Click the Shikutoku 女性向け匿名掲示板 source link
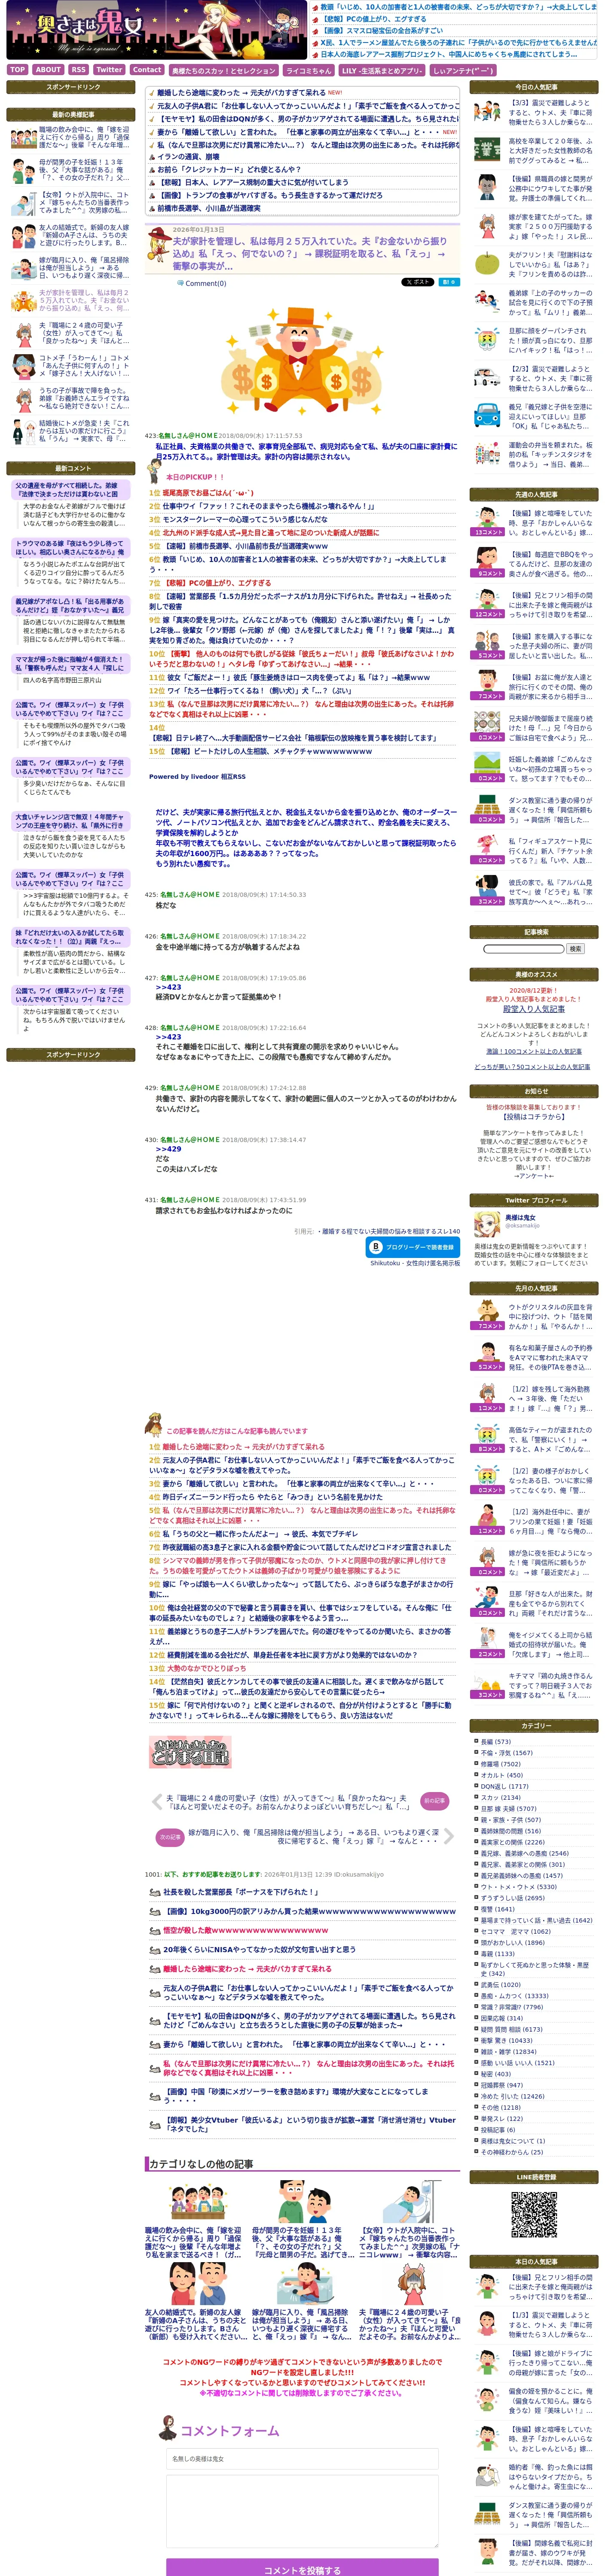605x2576 pixels. click(415, 1263)
